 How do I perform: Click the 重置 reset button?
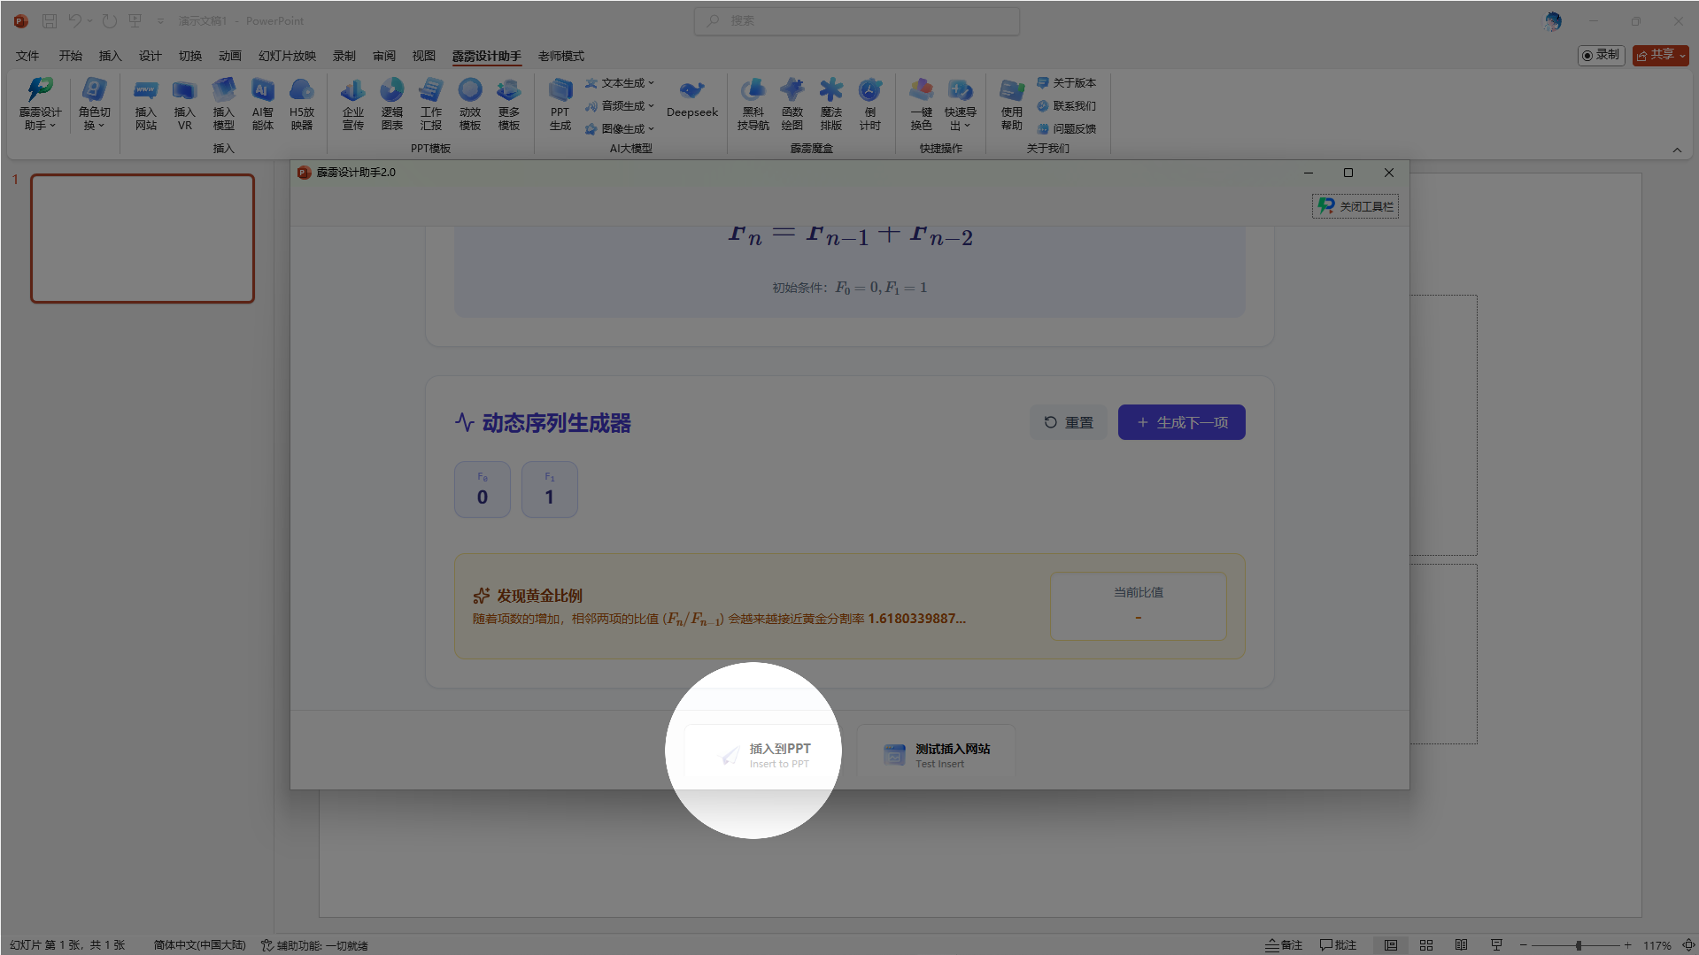[x=1069, y=422]
